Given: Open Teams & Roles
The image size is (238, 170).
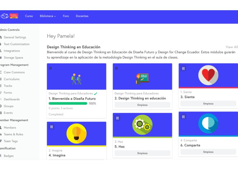Looking at the screenshot, I should click(x=14, y=134).
